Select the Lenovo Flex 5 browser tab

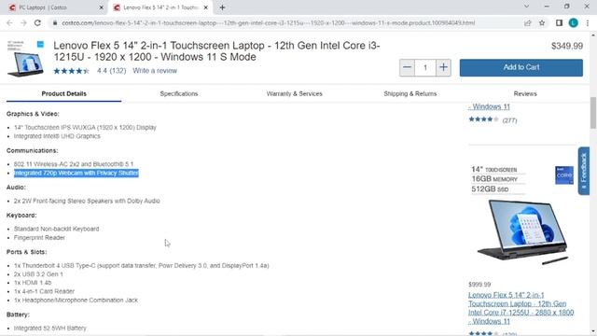click(160, 7)
